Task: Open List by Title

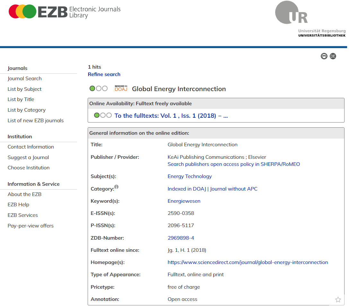Action: tap(21, 99)
